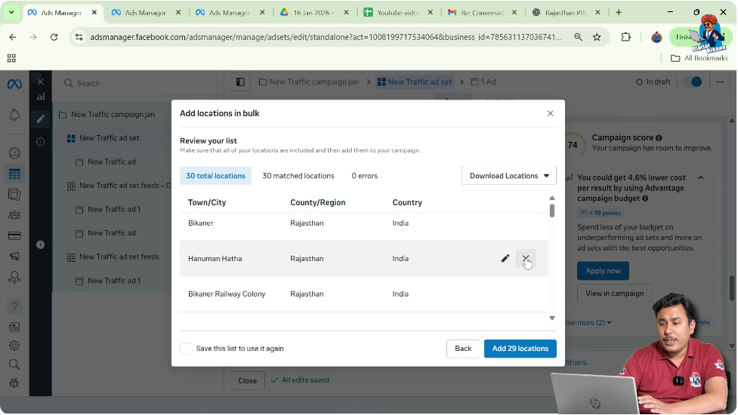Remove the Hanuman Hatha location row

526,259
